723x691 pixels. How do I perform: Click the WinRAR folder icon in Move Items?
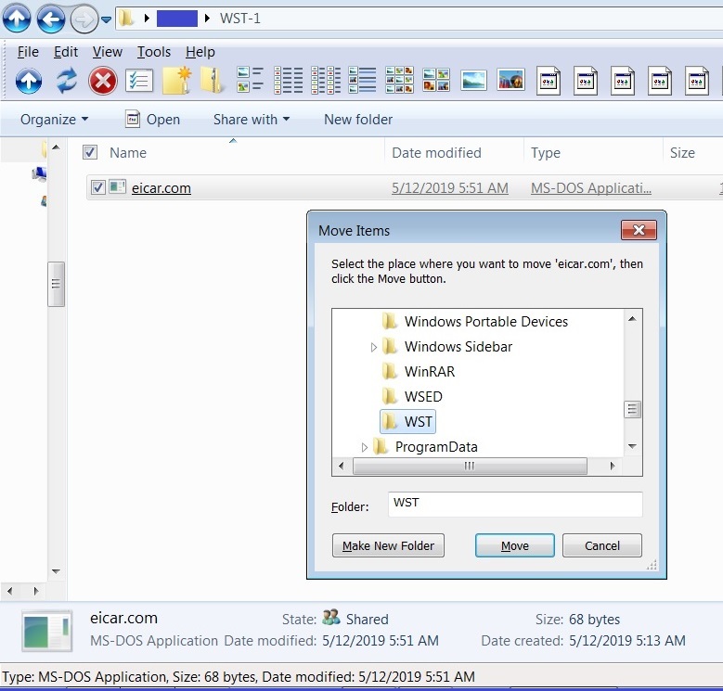[390, 371]
